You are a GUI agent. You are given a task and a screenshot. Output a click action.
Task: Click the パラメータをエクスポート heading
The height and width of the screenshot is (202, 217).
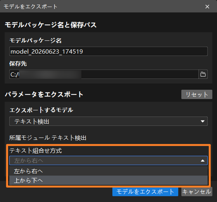click(x=44, y=94)
